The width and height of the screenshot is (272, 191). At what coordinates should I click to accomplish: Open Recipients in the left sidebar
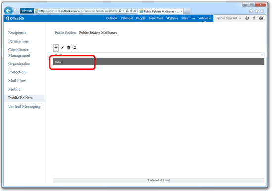(17, 33)
